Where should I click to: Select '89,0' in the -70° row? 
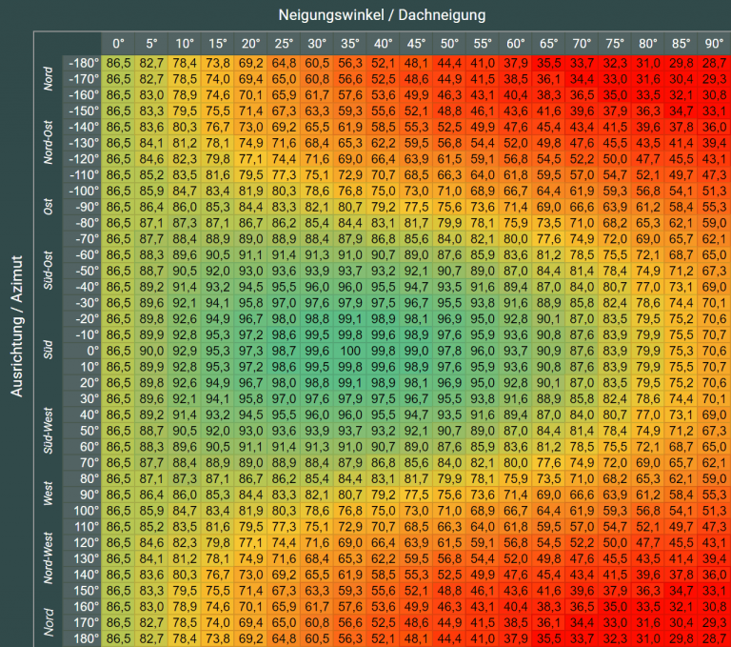251,239
